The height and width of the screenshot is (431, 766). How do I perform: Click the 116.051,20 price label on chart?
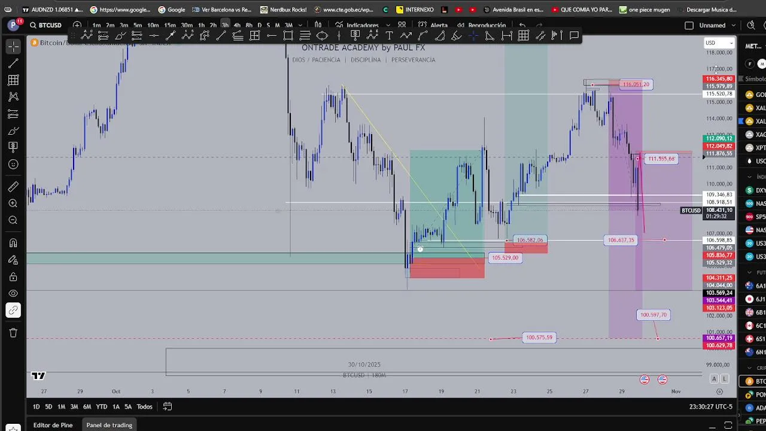636,84
